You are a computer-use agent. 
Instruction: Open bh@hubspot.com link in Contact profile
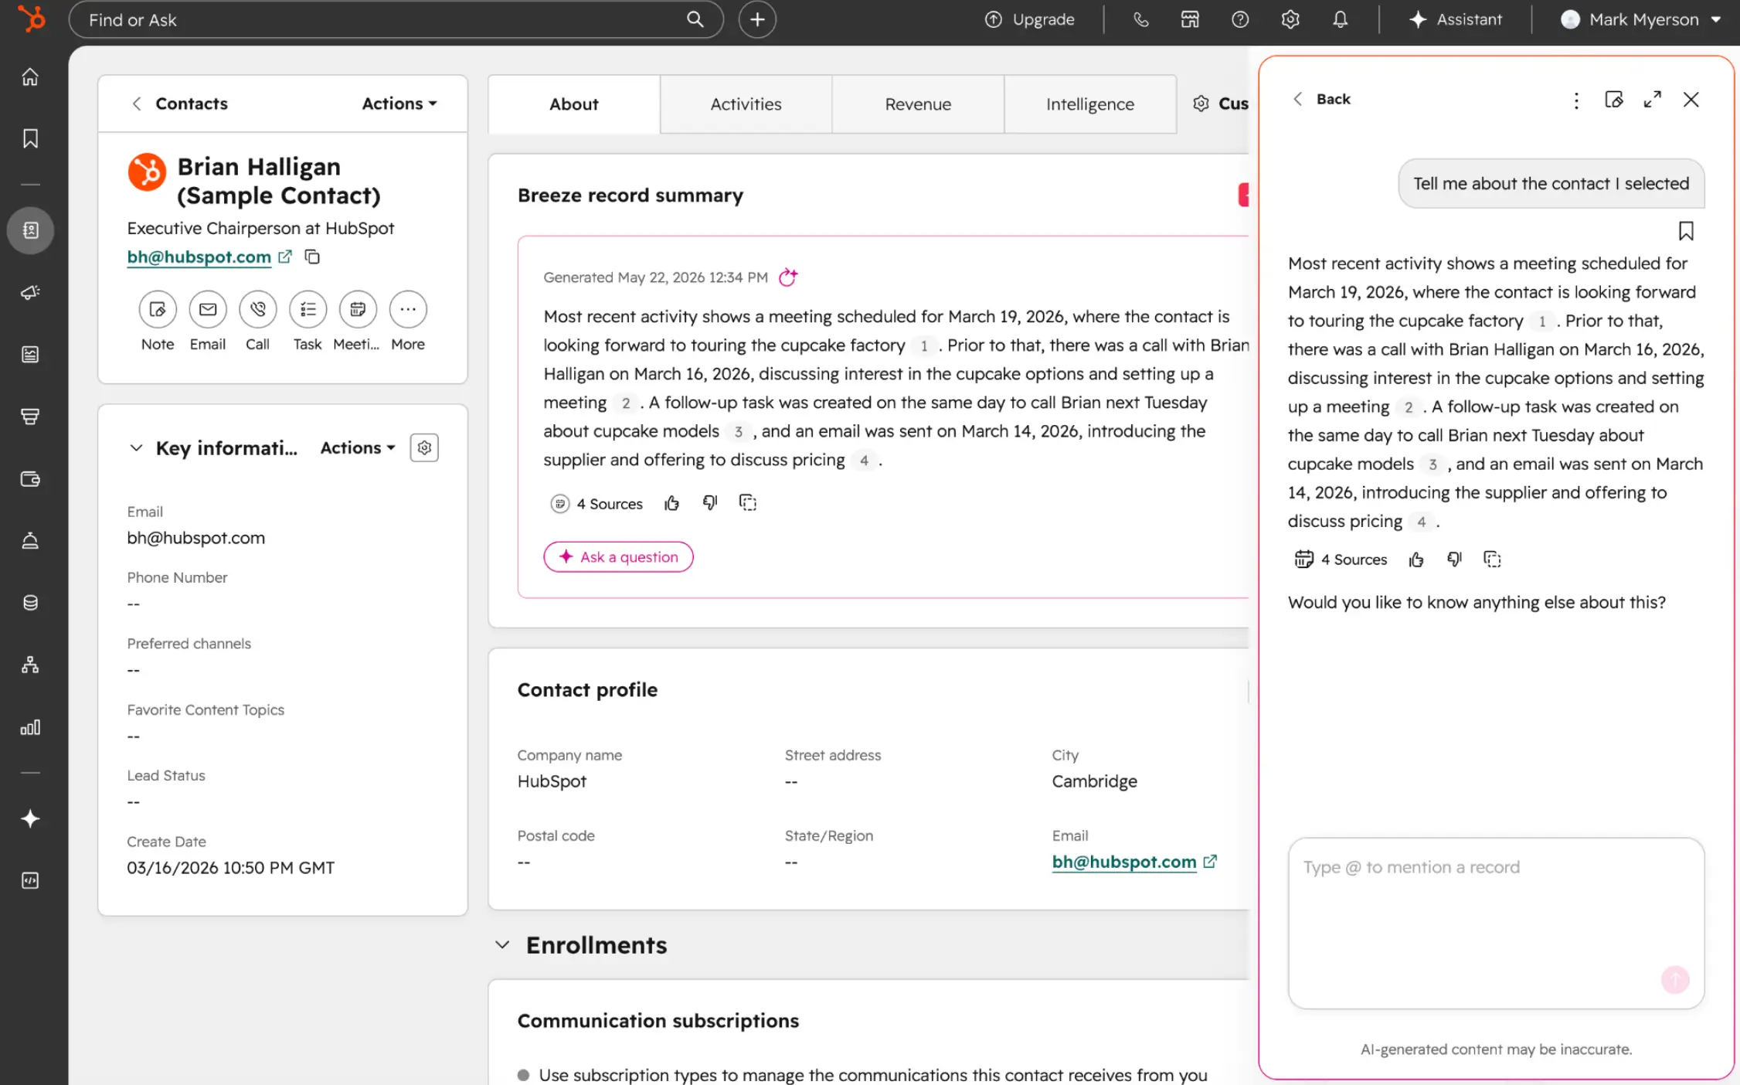(1124, 862)
